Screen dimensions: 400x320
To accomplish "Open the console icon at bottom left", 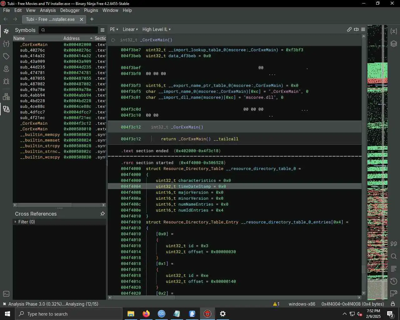I will [x=6, y=294].
